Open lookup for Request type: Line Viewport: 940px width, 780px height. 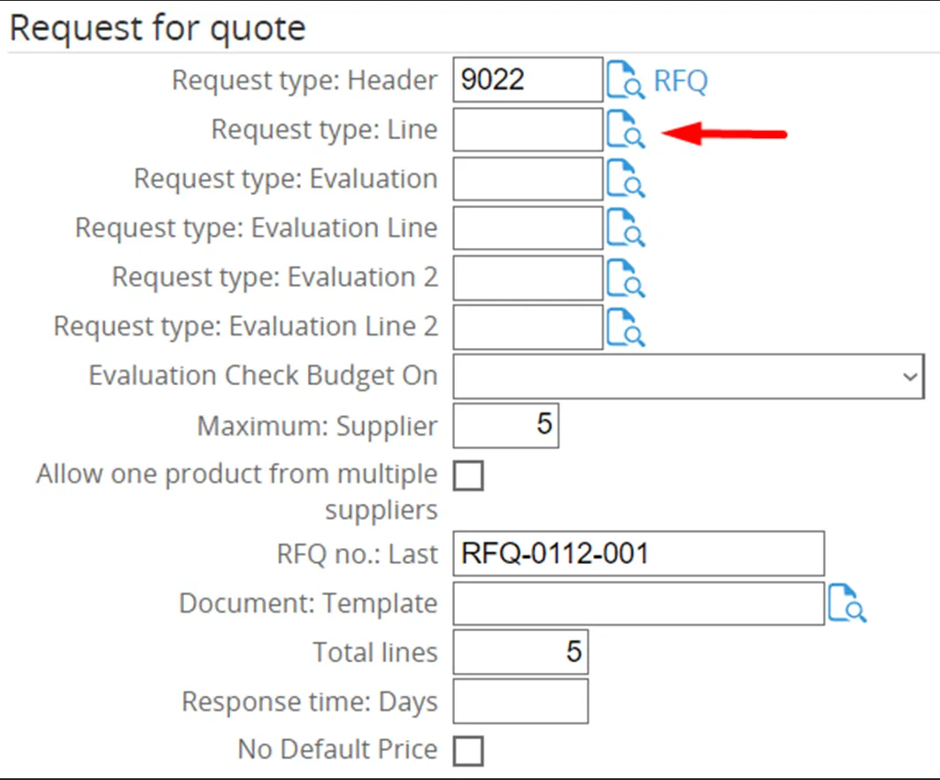625,130
